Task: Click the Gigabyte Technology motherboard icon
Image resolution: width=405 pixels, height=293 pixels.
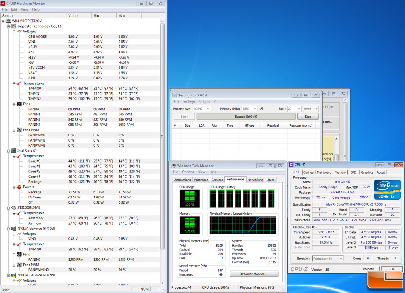Action: [14, 26]
